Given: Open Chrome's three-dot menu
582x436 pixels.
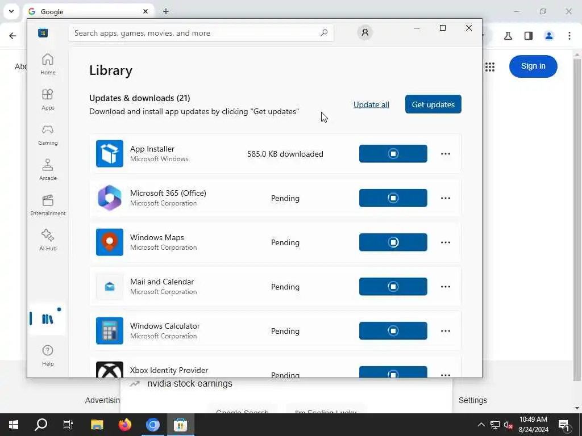Looking at the screenshot, I should click(569, 36).
